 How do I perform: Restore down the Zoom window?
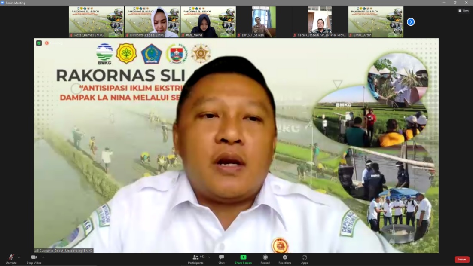(x=455, y=3)
